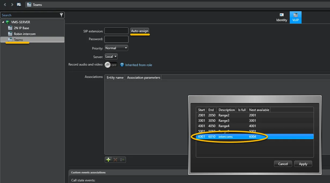Add an association with green plus

click(x=108, y=160)
